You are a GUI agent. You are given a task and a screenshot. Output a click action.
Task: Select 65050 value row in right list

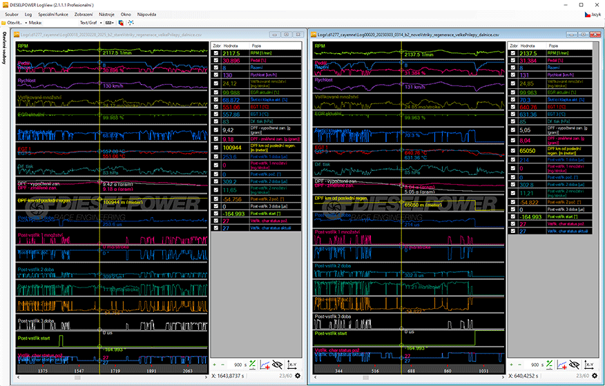550,151
